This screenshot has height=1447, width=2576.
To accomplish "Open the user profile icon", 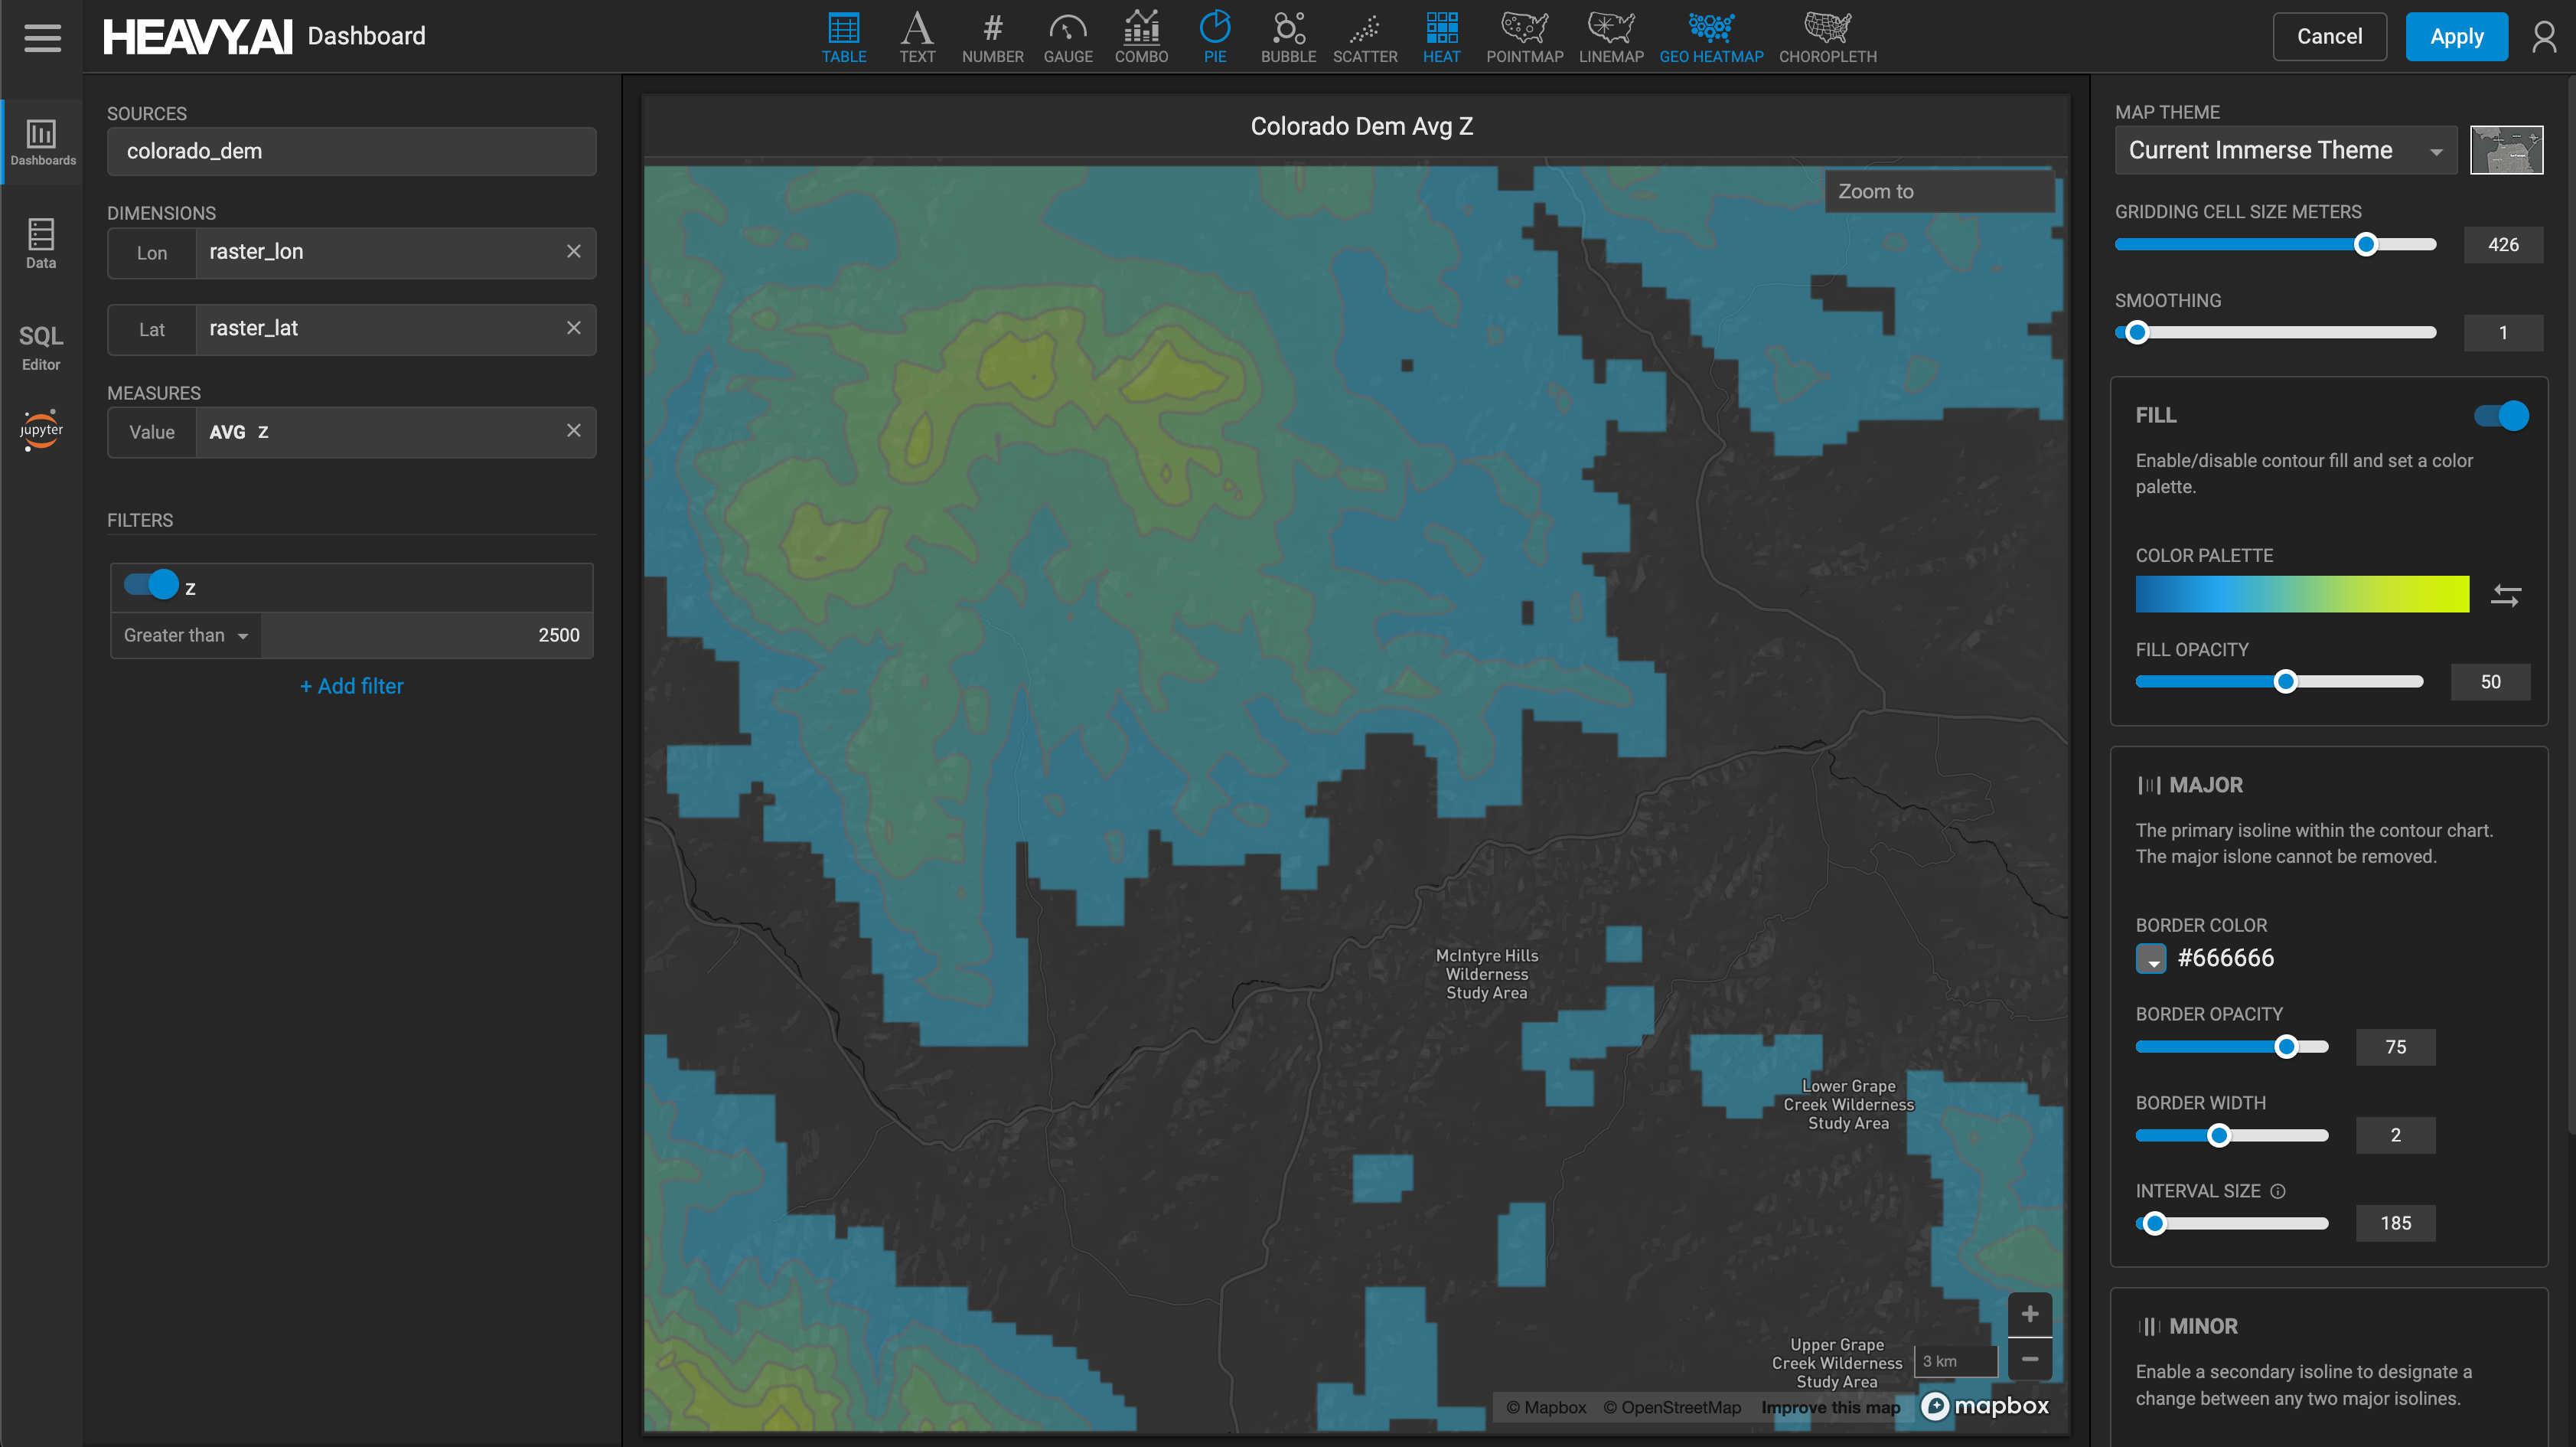I will (x=2543, y=37).
